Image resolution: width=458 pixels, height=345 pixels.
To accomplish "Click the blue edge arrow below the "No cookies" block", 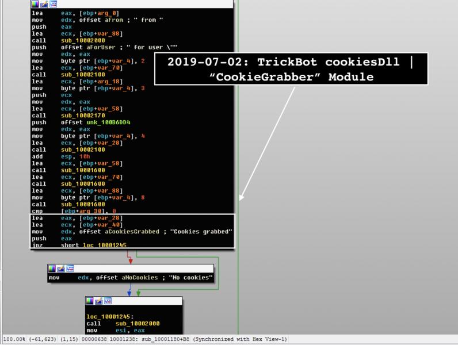I will pos(130,293).
